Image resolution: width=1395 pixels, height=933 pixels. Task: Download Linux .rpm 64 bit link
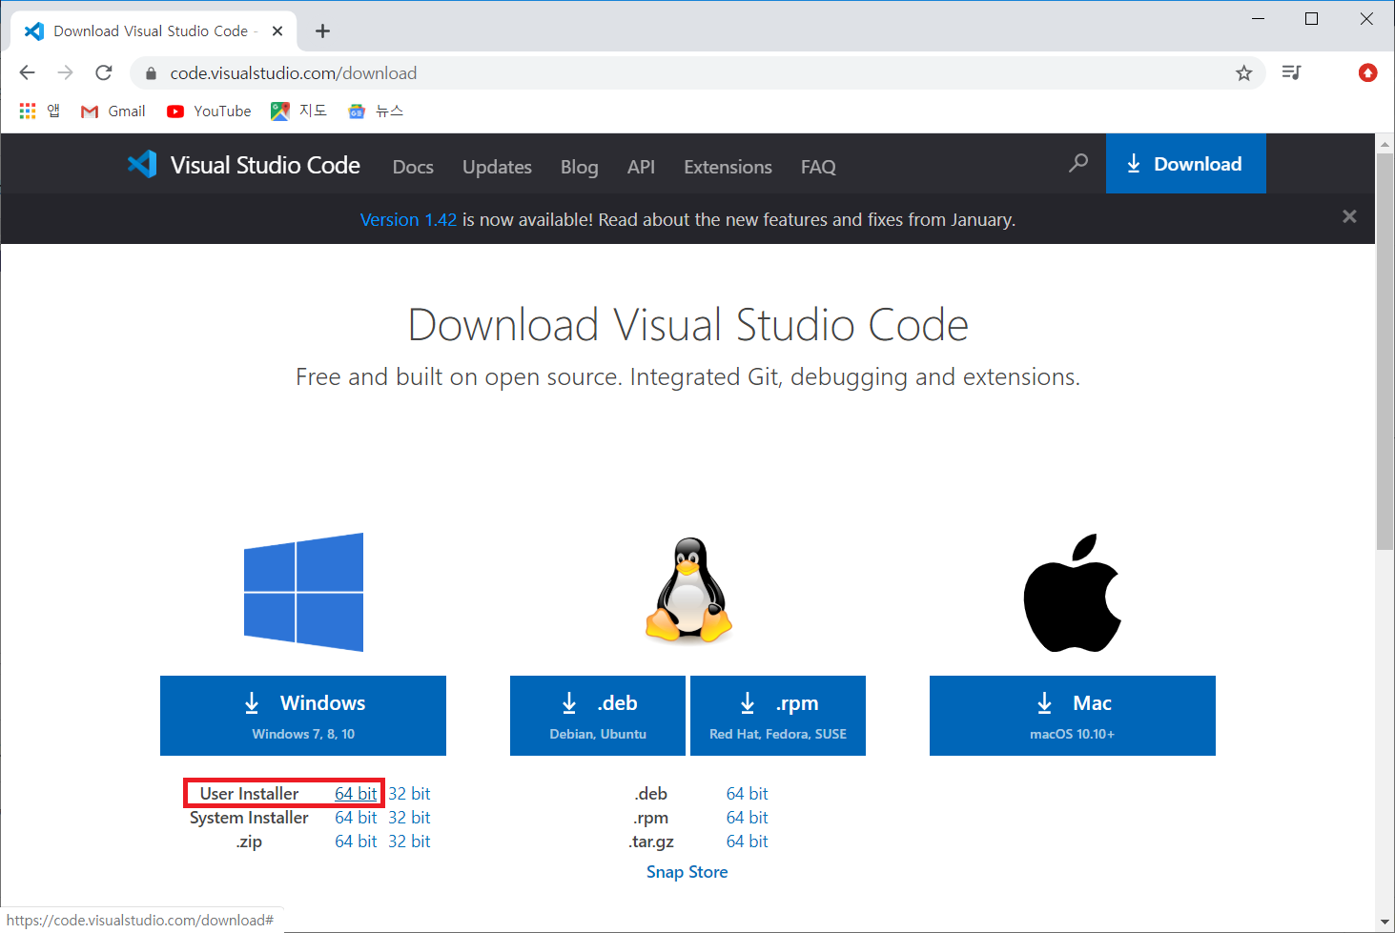tap(747, 817)
